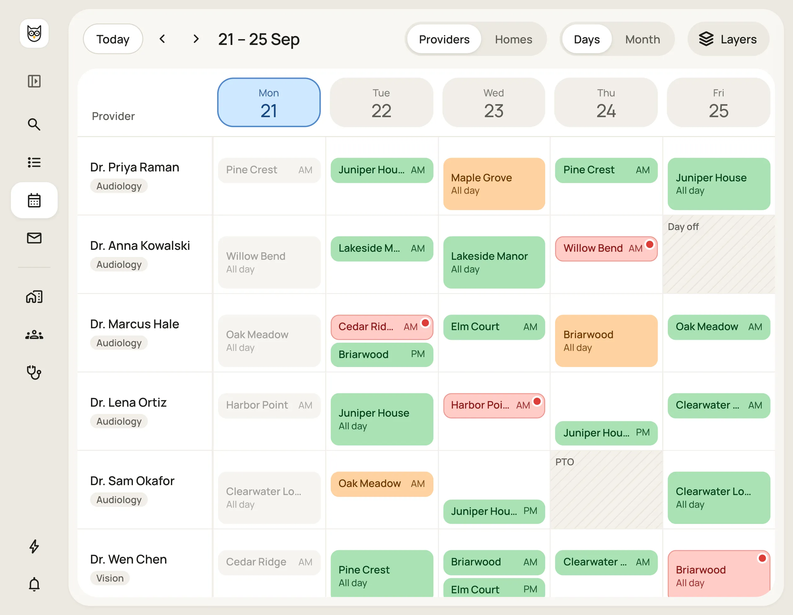Select the Mon 21 day header
The height and width of the screenshot is (615, 793).
pyautogui.click(x=269, y=102)
